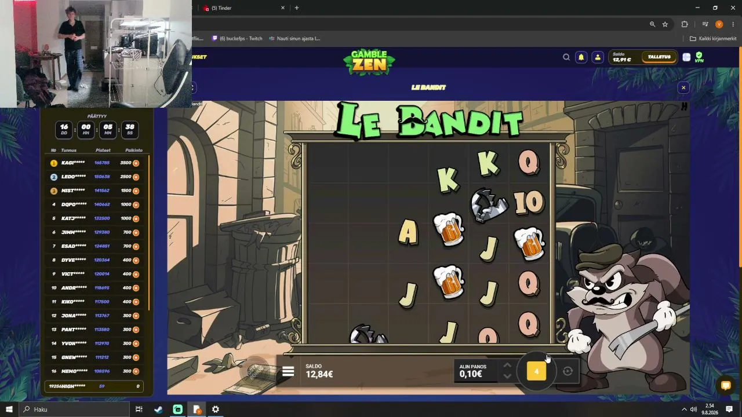Open a new browser tab
The height and width of the screenshot is (417, 742).
296,8
